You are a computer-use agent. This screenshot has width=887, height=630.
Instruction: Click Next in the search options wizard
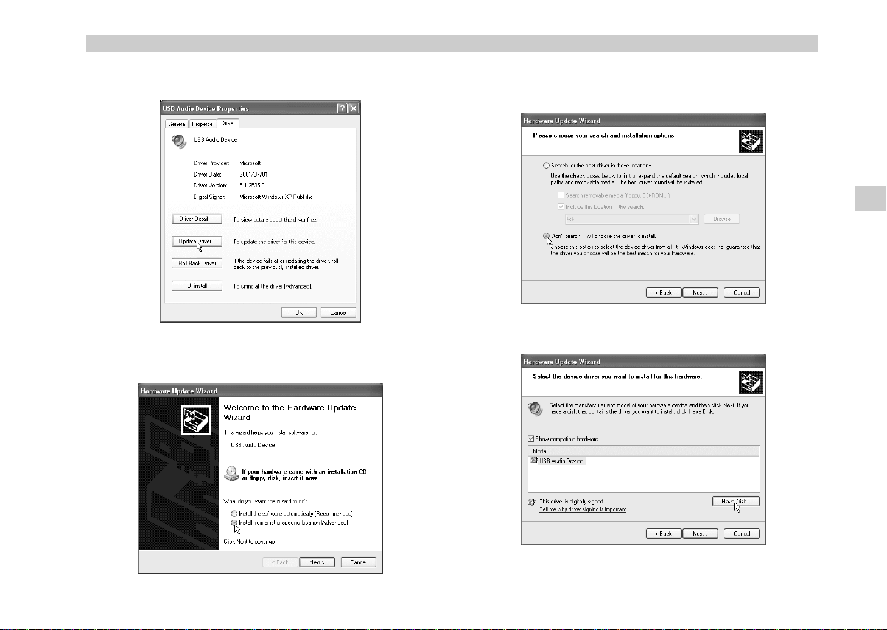pos(700,293)
